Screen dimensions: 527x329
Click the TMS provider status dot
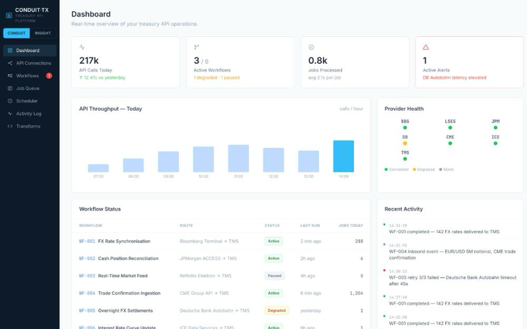pyautogui.click(x=405, y=159)
